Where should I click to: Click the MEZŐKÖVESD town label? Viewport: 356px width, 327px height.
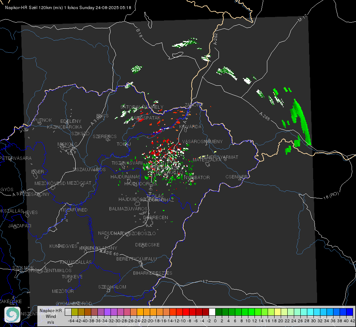click(50, 183)
